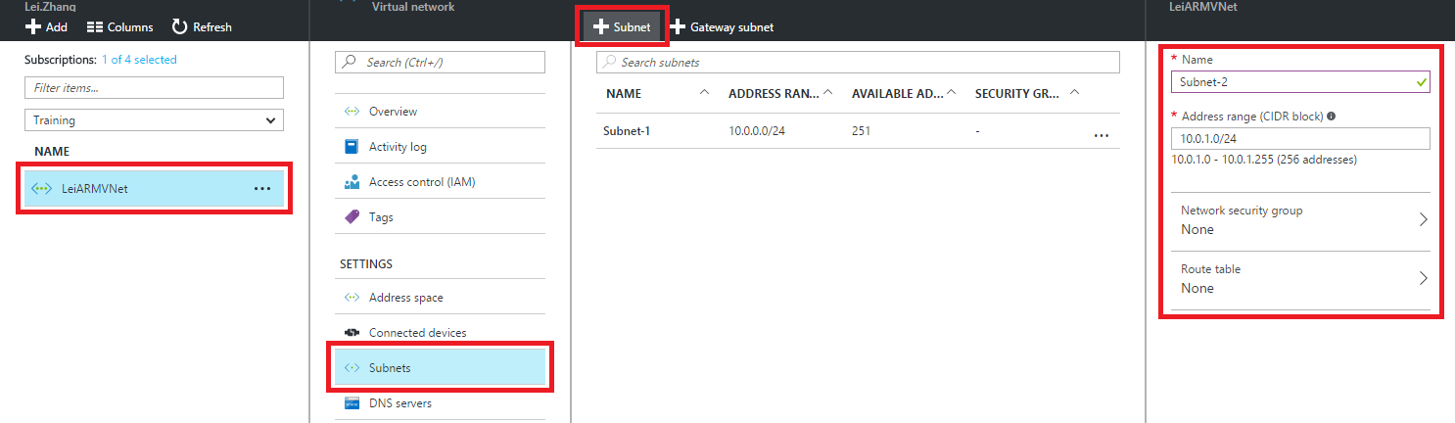Sort by AVAILABLE ADDRESSES column header
The image size is (1455, 423).
coord(897,94)
